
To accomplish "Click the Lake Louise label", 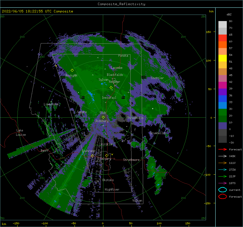I will point(21,133).
